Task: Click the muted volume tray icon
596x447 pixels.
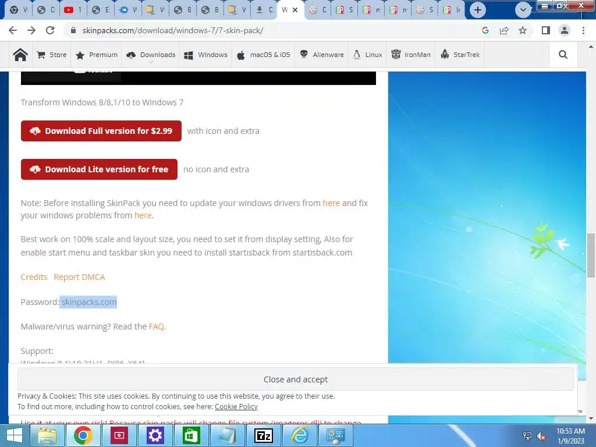Action: [x=541, y=436]
